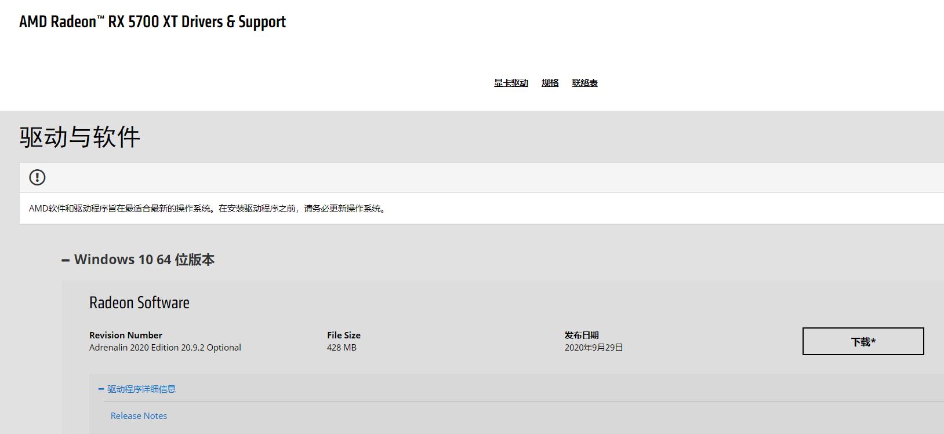Image resolution: width=944 pixels, height=434 pixels.
Task: Click the 下载* download button
Action: tap(863, 341)
